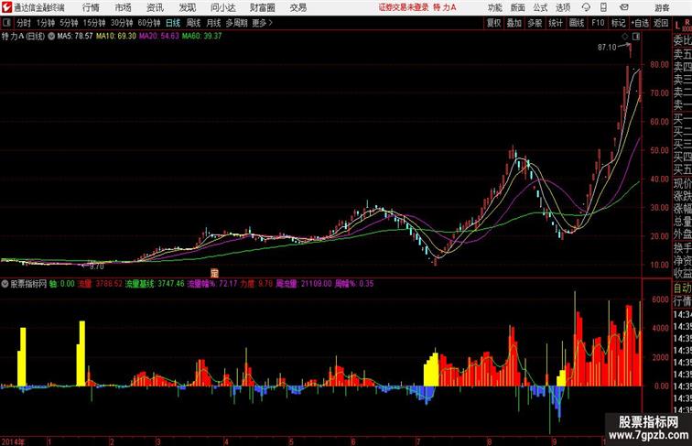Open the 多周期 multi-period view
The height and width of the screenshot is (446, 692).
237,23
